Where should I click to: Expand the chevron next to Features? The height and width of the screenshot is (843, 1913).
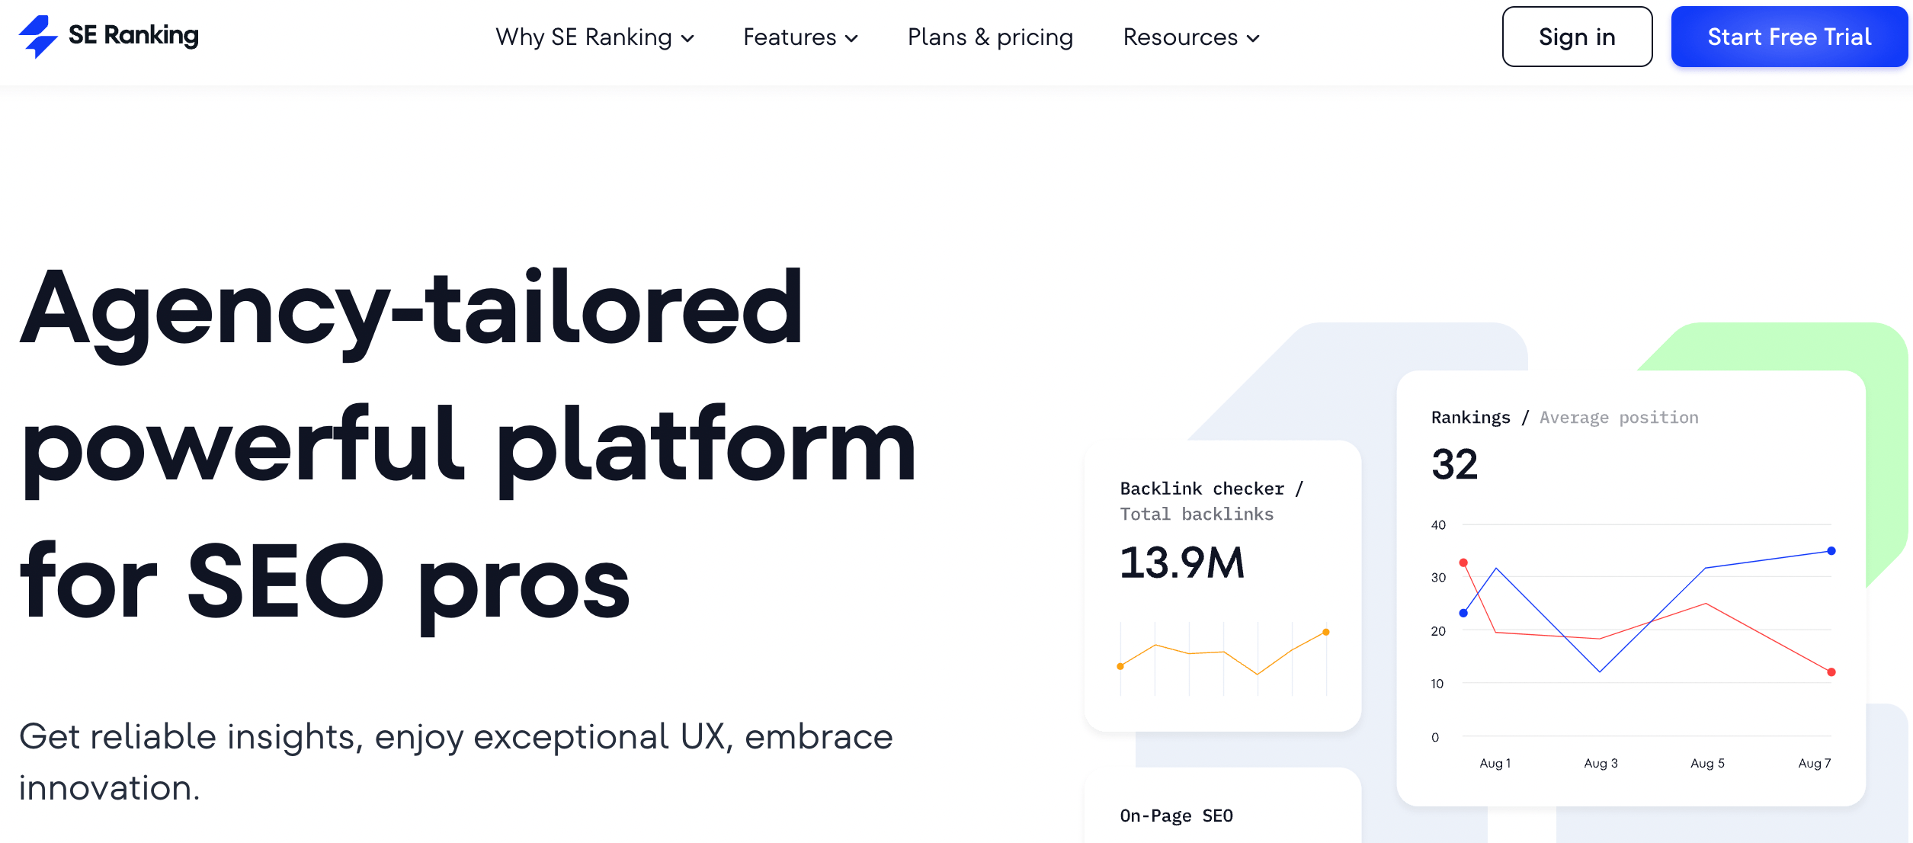click(852, 38)
